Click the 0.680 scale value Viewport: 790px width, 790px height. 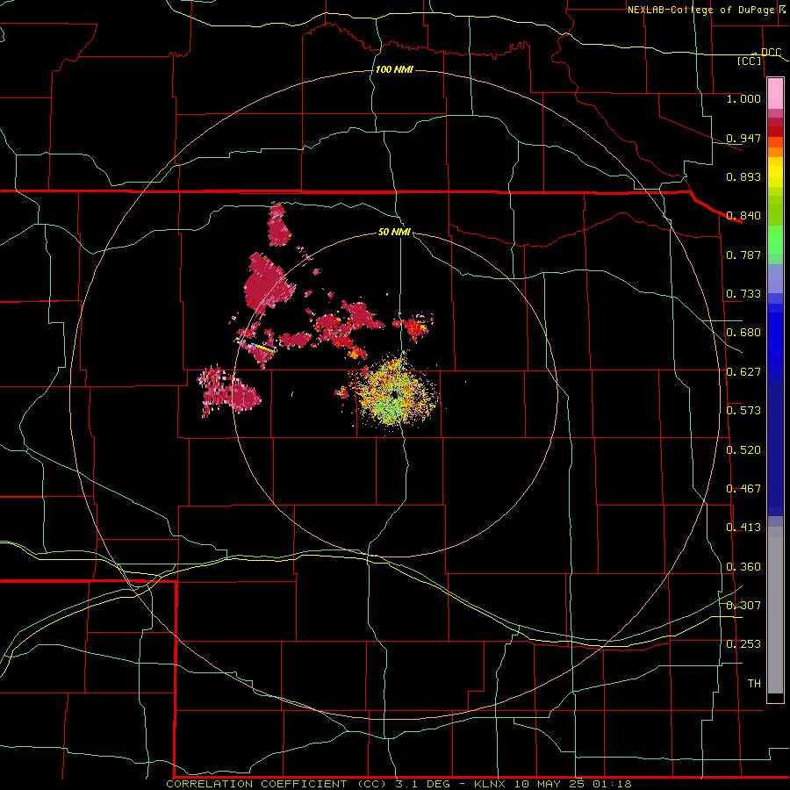pyautogui.click(x=743, y=333)
